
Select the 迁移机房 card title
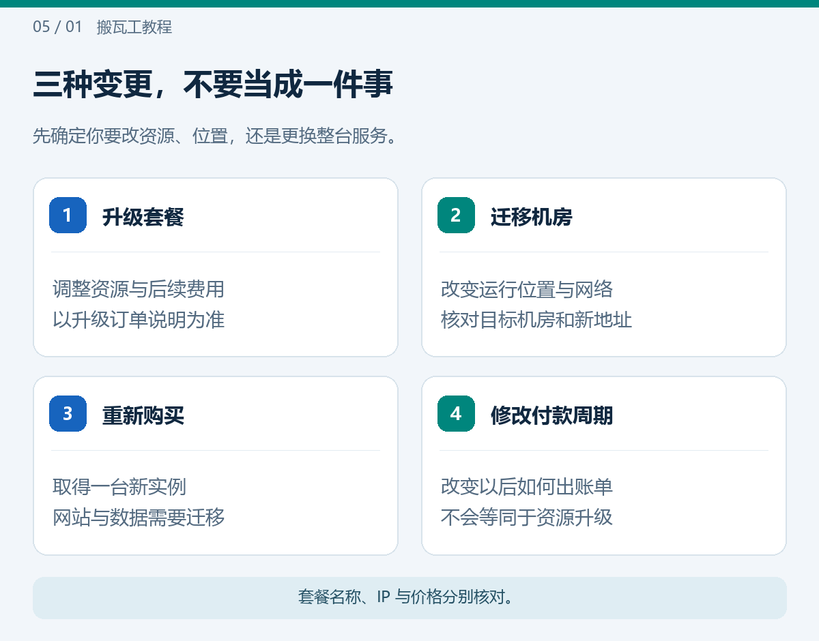[531, 217]
